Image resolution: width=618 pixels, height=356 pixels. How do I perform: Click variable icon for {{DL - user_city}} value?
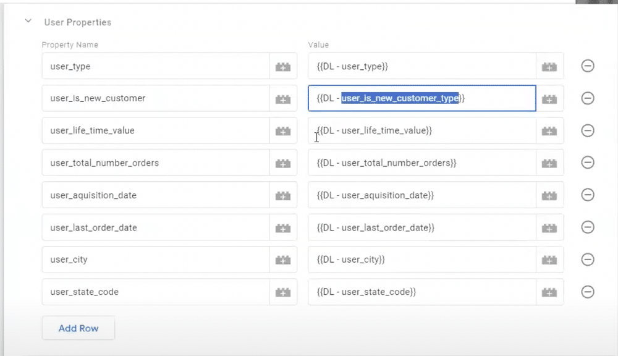tap(549, 260)
